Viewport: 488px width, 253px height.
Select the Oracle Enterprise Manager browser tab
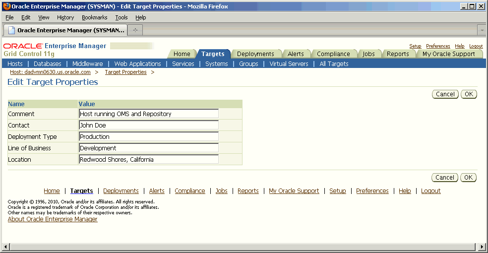pyautogui.click(x=65, y=30)
